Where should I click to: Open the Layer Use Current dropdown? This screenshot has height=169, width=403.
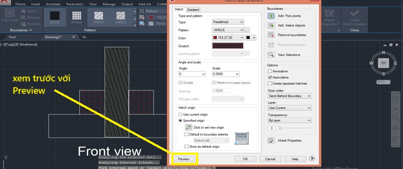(289, 108)
